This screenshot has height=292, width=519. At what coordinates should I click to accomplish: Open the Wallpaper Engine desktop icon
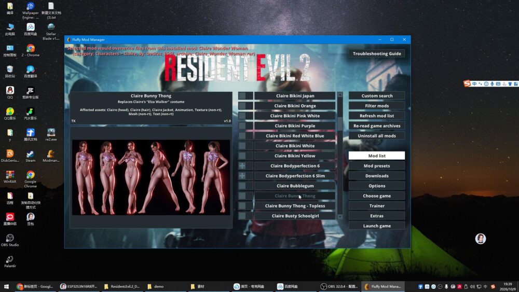[30, 10]
